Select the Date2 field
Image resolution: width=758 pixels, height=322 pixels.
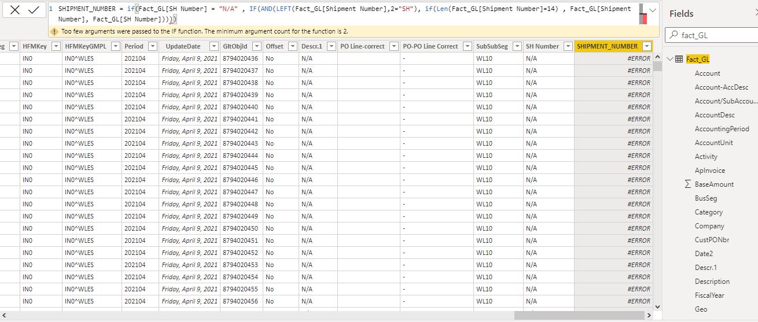click(x=704, y=254)
